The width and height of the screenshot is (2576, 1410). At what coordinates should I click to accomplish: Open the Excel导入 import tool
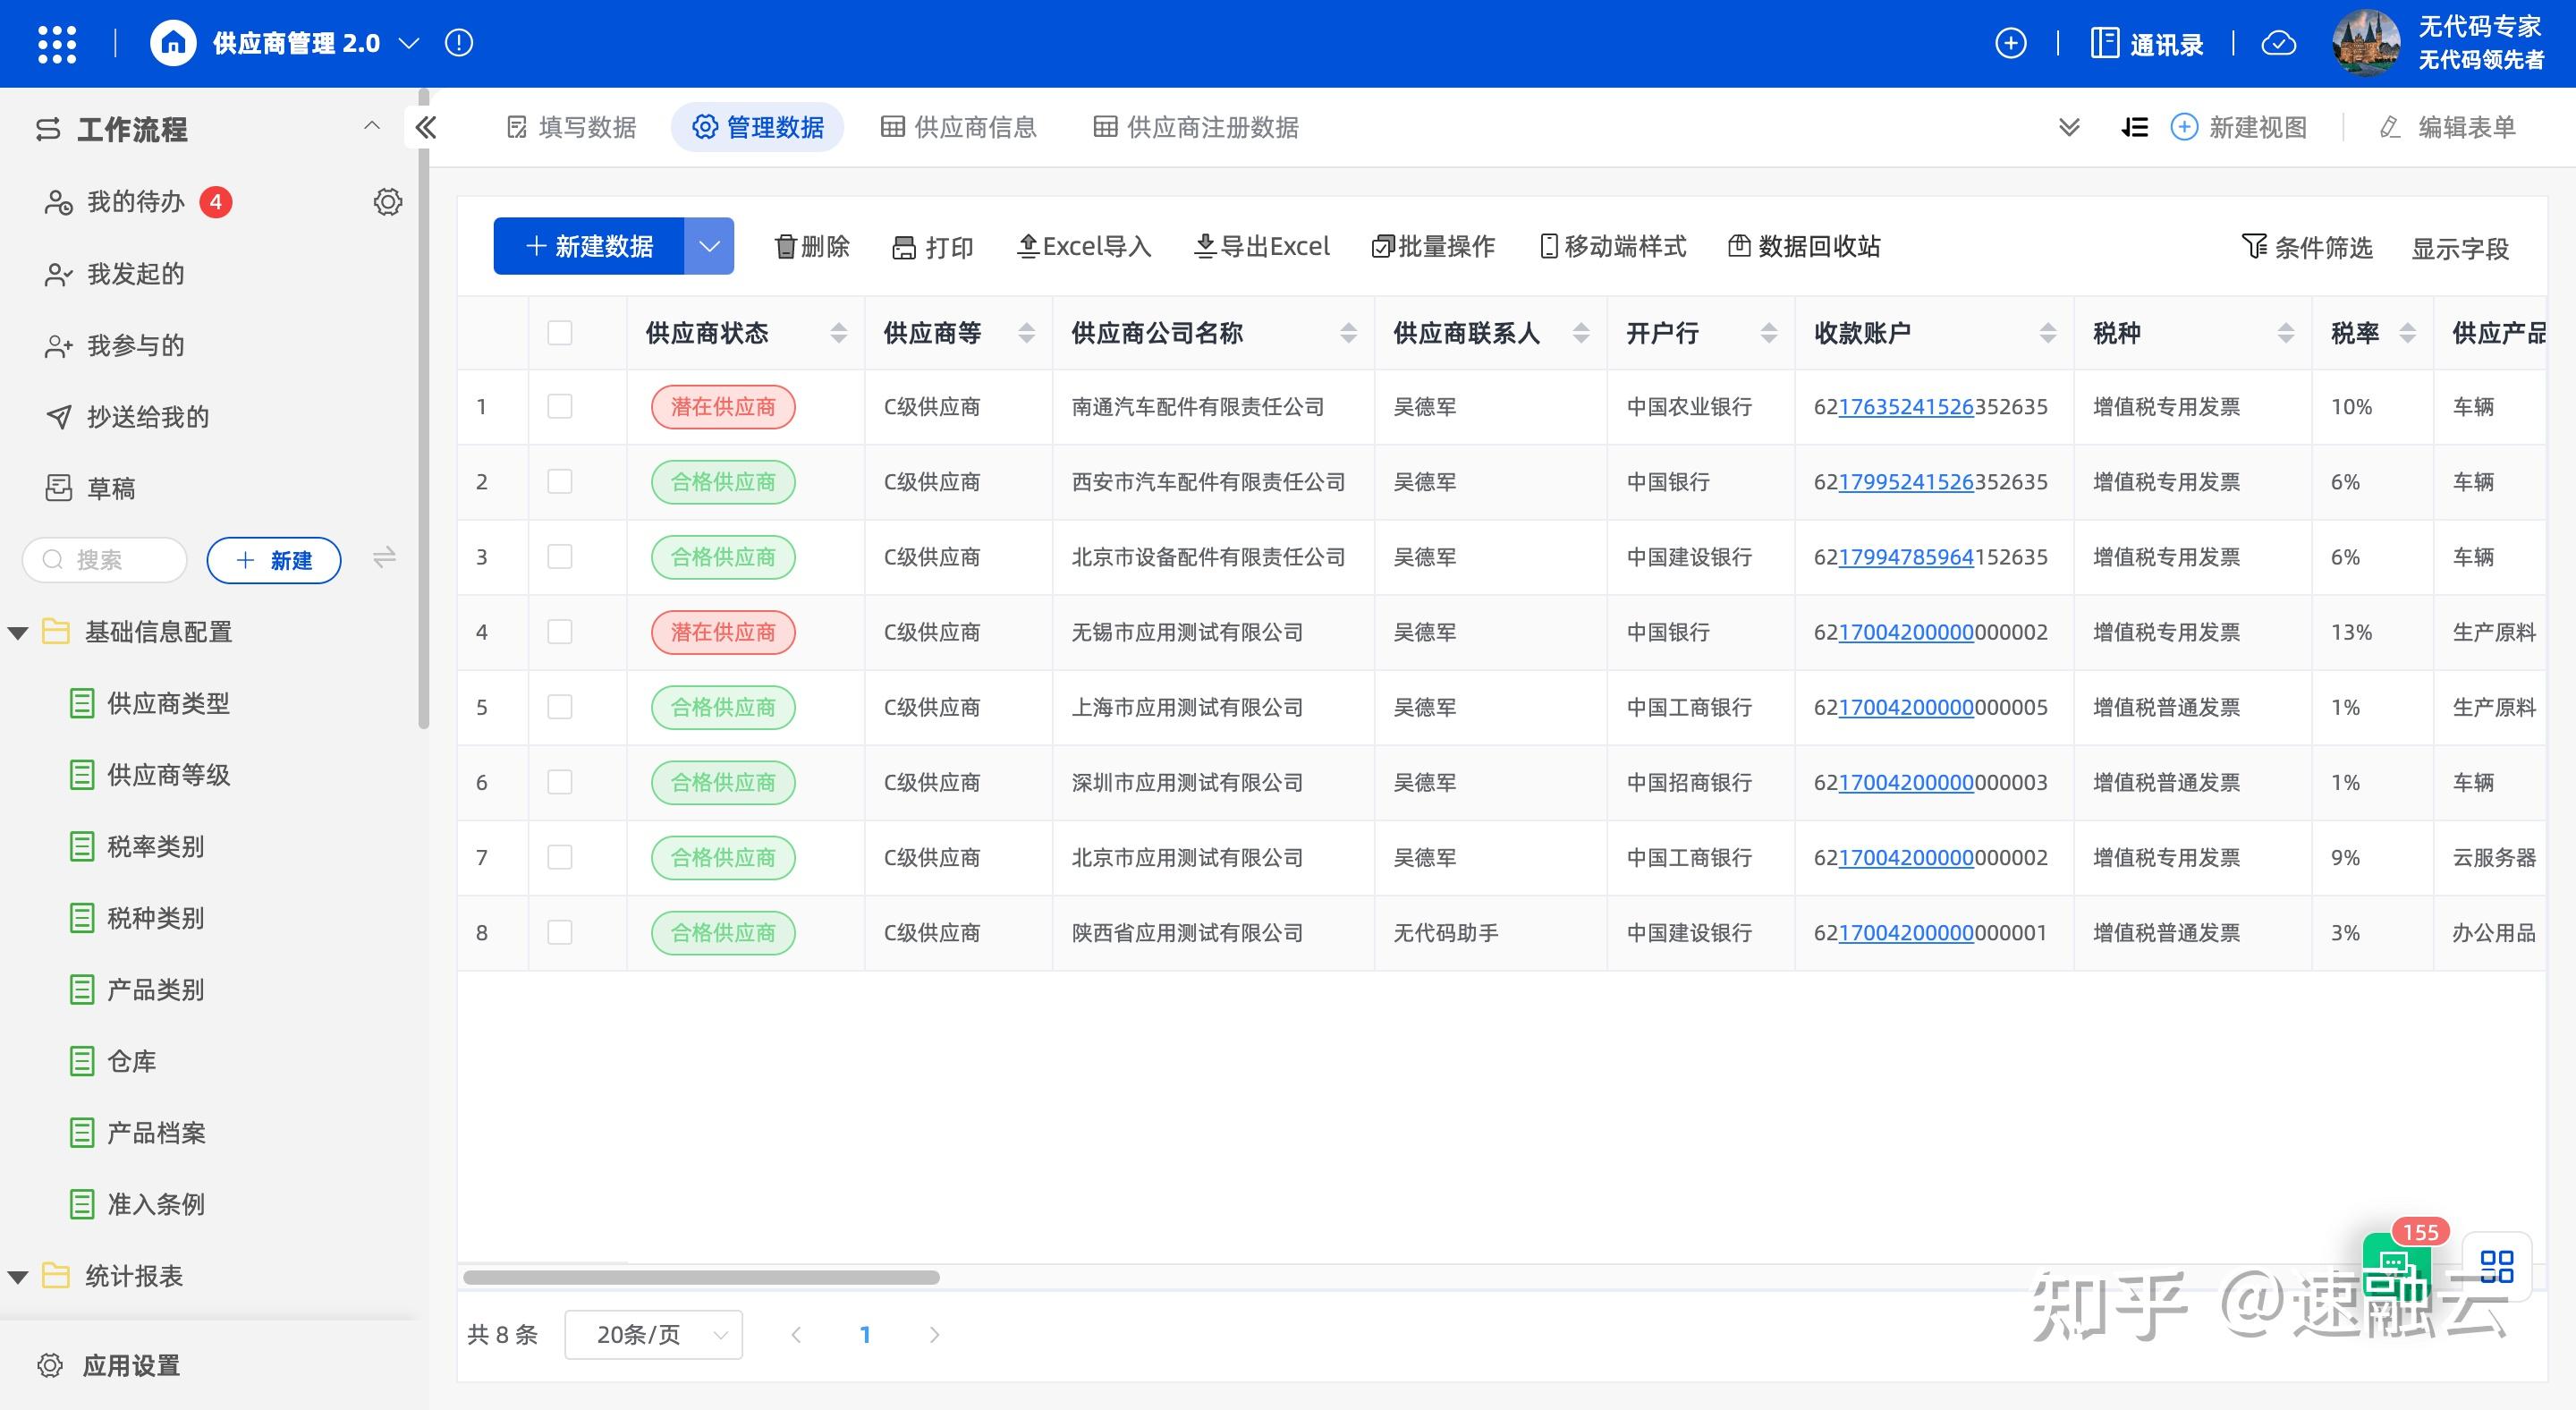[x=1083, y=246]
